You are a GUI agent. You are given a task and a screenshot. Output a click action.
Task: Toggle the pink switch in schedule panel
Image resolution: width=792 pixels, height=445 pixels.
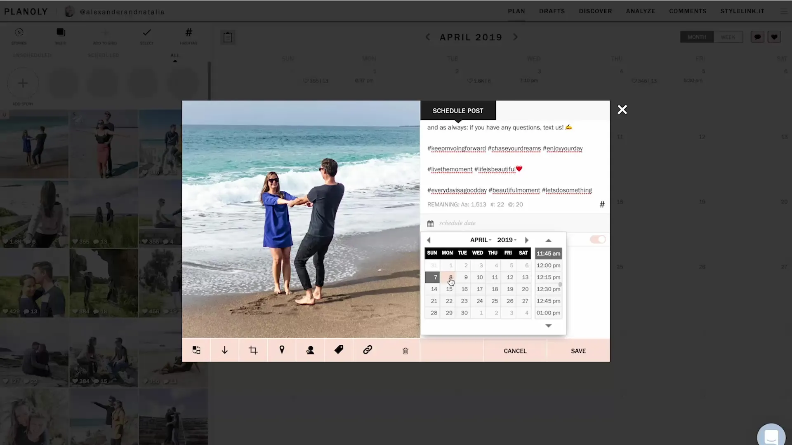598,239
